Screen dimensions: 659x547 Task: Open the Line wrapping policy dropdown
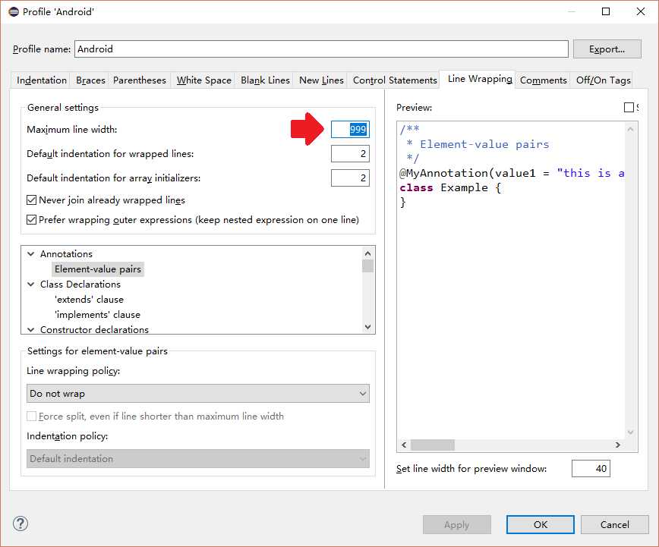[198, 394]
